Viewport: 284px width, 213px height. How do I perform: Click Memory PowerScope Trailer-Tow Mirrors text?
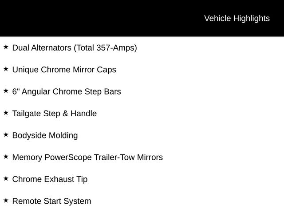click(87, 158)
